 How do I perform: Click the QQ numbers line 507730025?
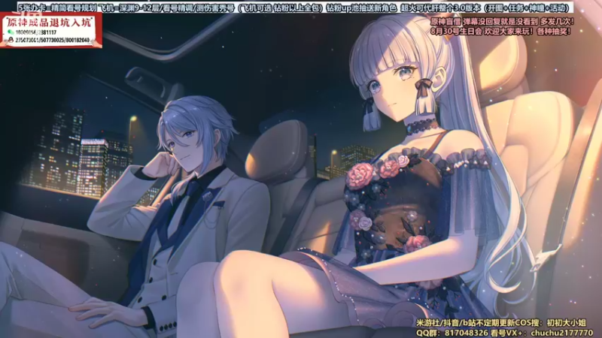pos(52,40)
